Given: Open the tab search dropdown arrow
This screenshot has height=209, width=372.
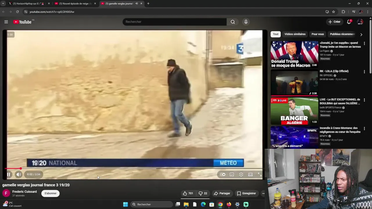Looking at the screenshot, I should 3,3.
